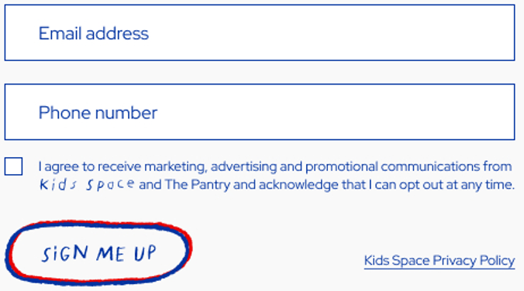Activate the first bordered input box
This screenshot has width=524, height=291.
[260, 33]
